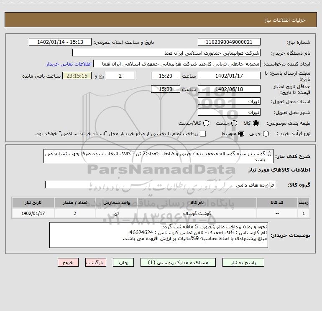Select the کالا/خدمت radio button
Screen dimensions: 322x311
[206, 123]
